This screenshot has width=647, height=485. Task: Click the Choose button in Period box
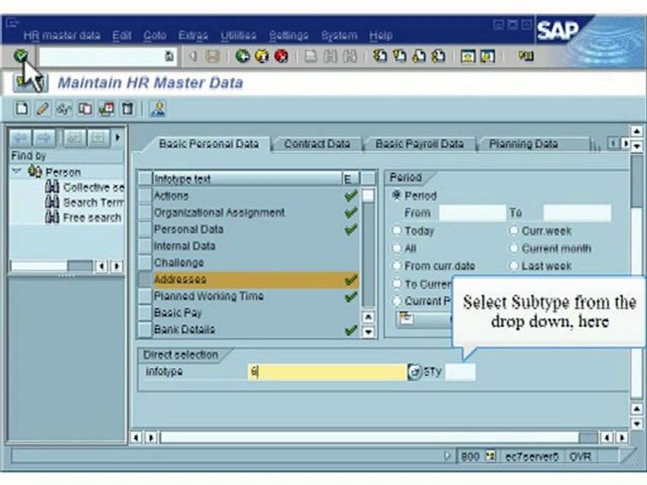[x=424, y=319]
